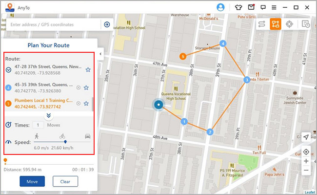Open the Leaflet attribution link
The image size is (317, 195).
[x=310, y=193]
